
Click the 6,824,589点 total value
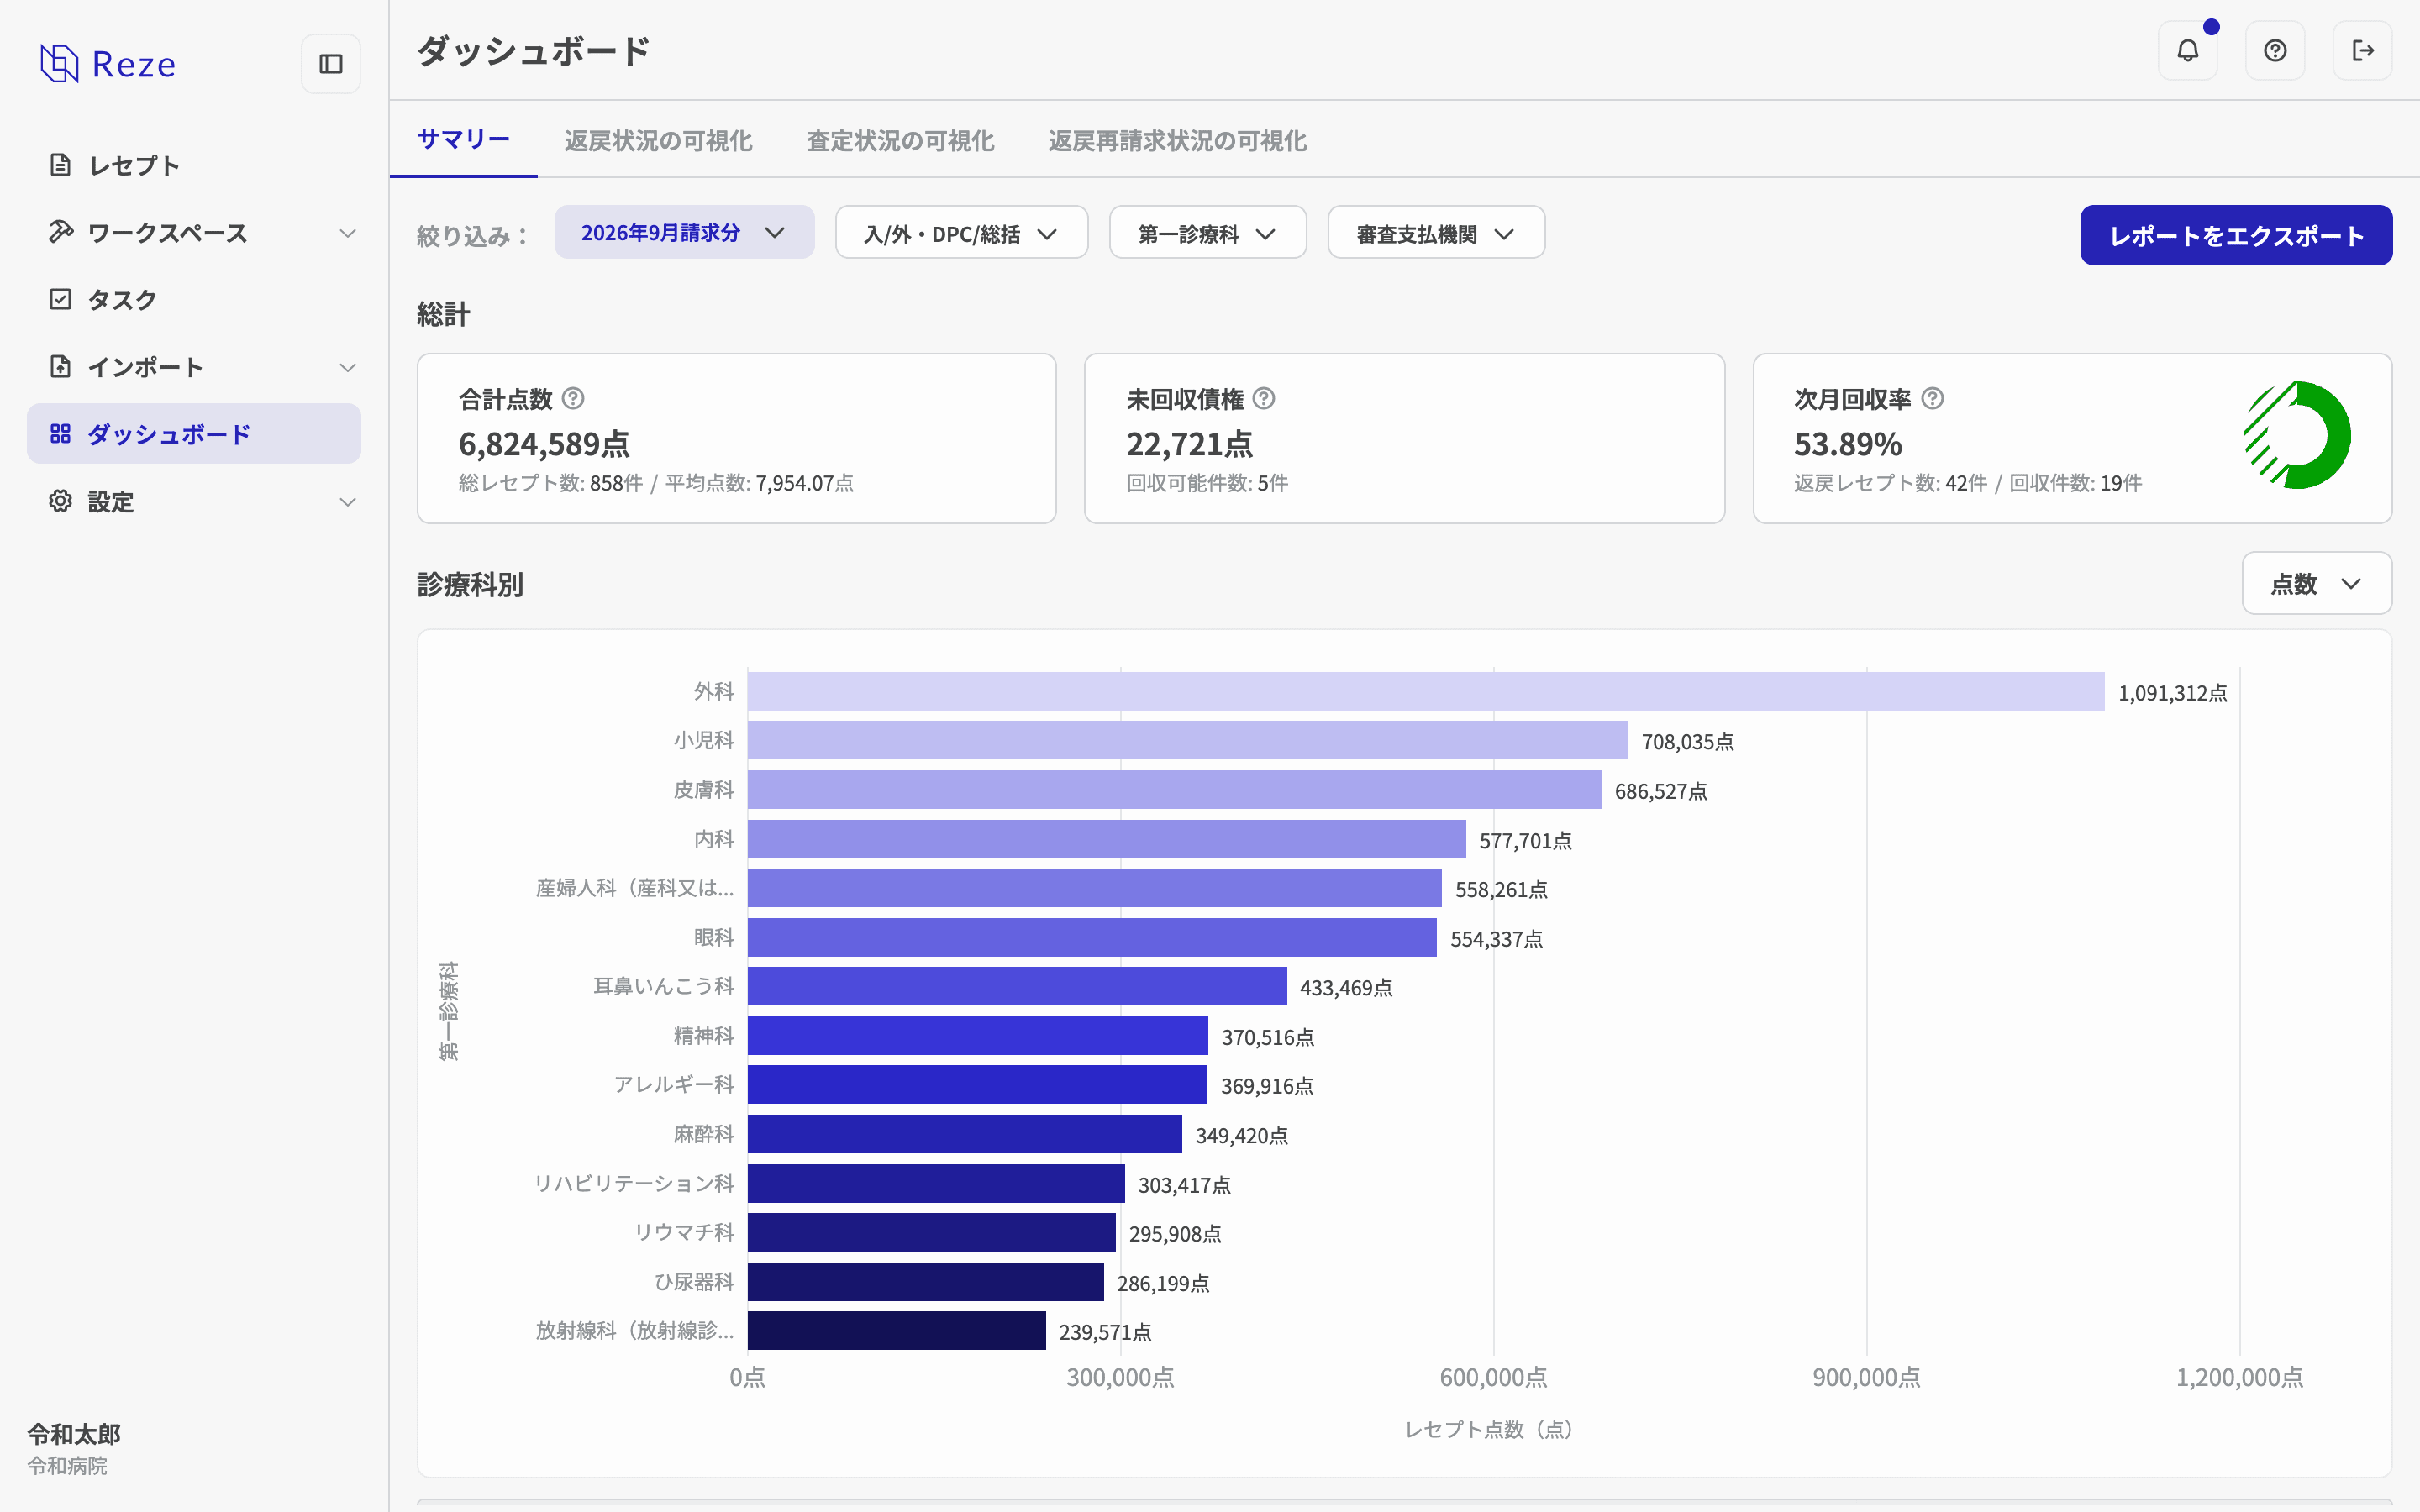(544, 443)
